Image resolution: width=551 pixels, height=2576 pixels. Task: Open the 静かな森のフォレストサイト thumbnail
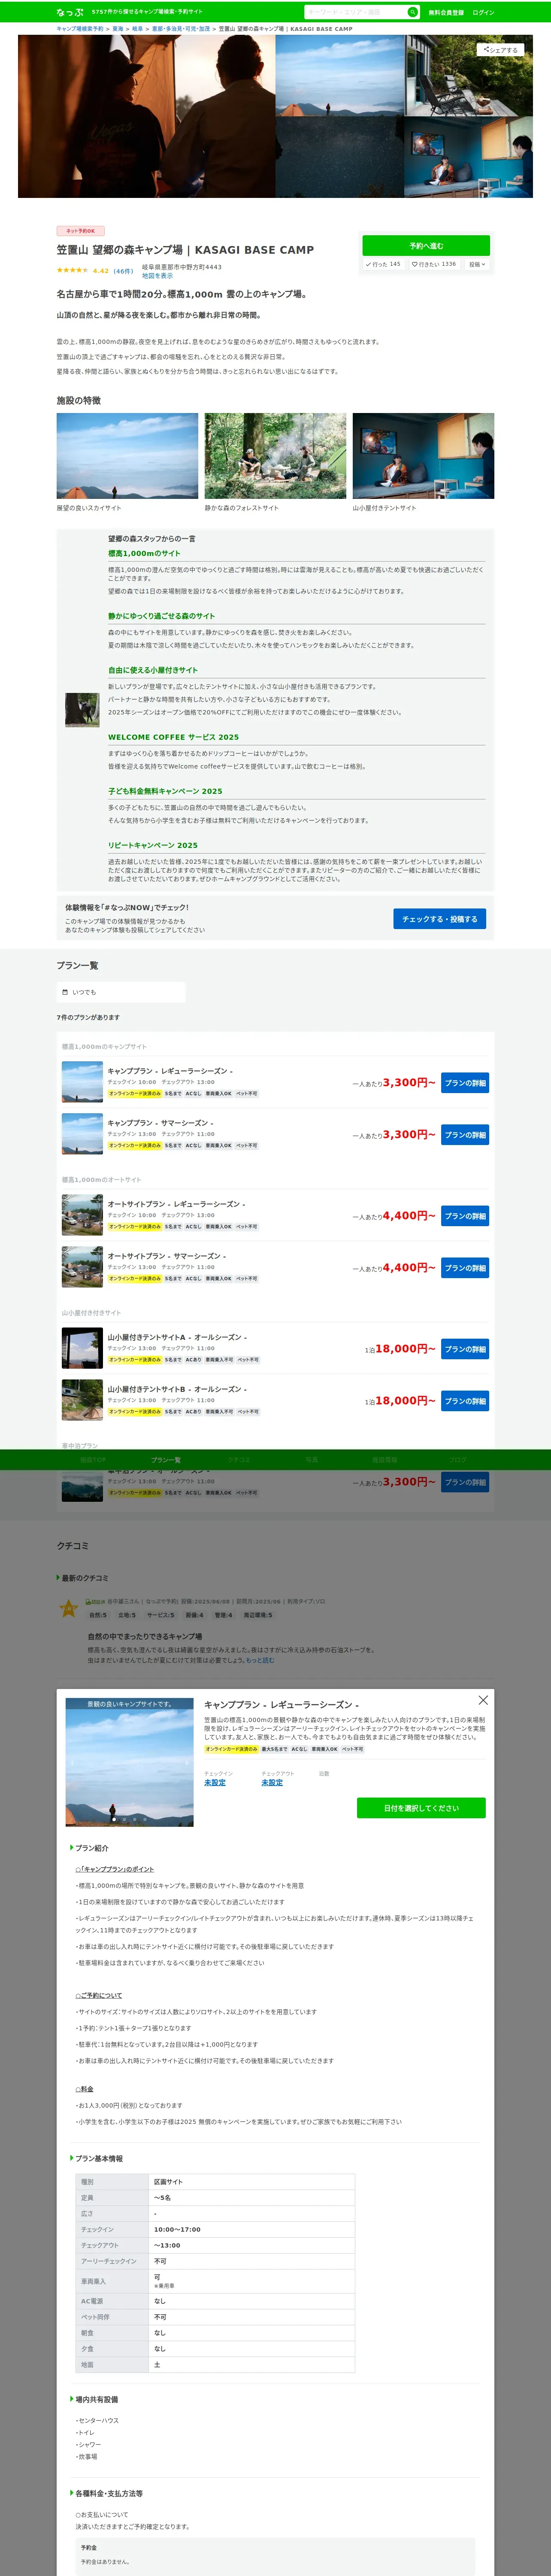pyautogui.click(x=275, y=456)
